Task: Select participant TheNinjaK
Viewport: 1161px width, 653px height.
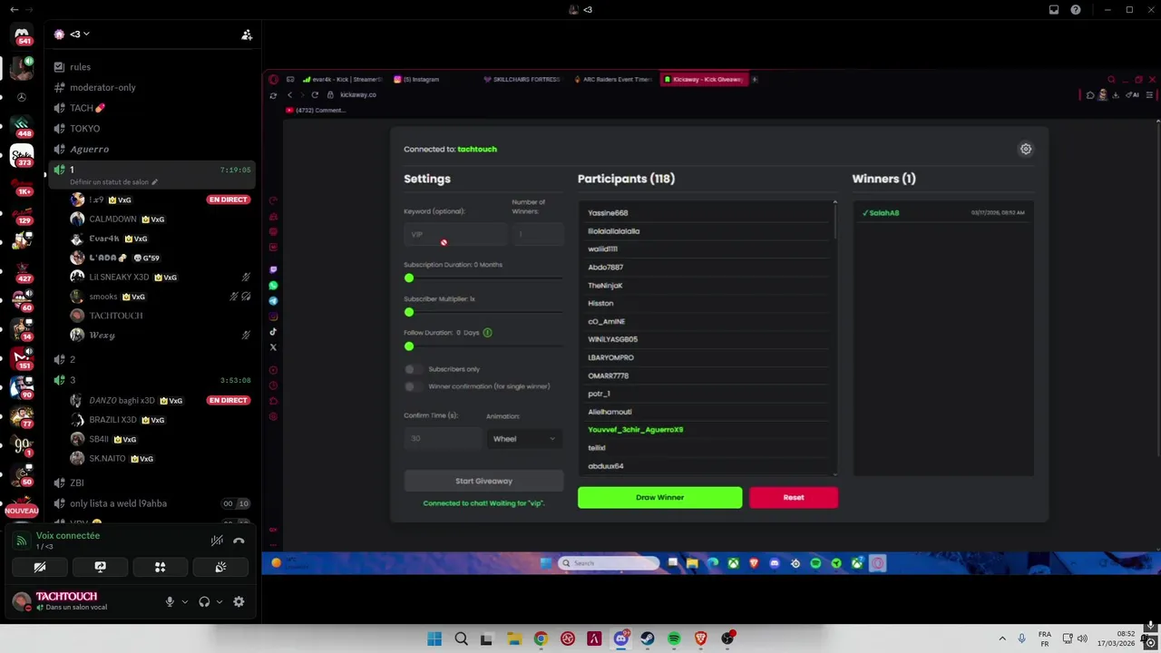Action: [x=605, y=286]
